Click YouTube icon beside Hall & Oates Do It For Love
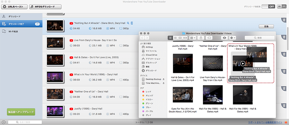Viewport: 289px width, 125px height. (x=71, y=57)
